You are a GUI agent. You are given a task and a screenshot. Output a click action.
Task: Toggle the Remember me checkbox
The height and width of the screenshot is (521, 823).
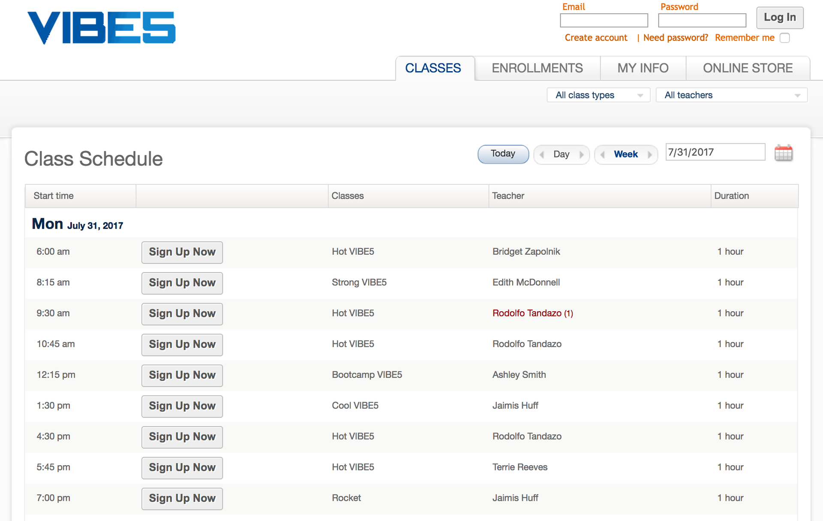784,38
